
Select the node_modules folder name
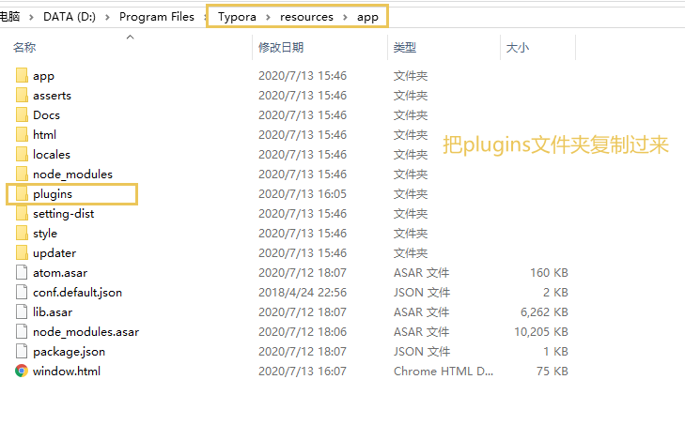click(x=73, y=175)
